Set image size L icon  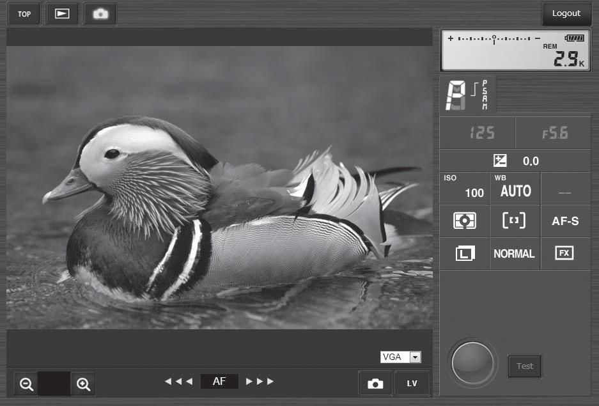(464, 253)
